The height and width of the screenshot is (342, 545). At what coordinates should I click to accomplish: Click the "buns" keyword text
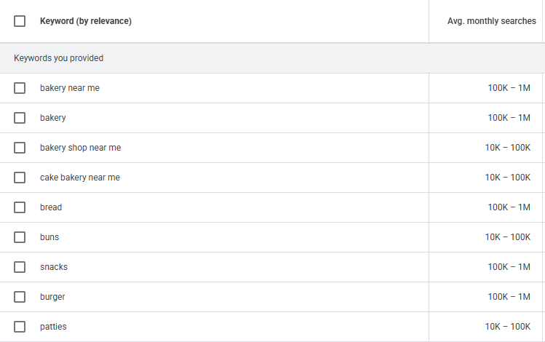(x=49, y=237)
